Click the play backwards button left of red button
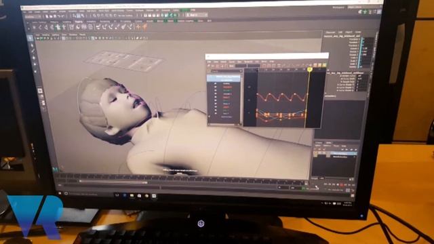 (x=338, y=184)
